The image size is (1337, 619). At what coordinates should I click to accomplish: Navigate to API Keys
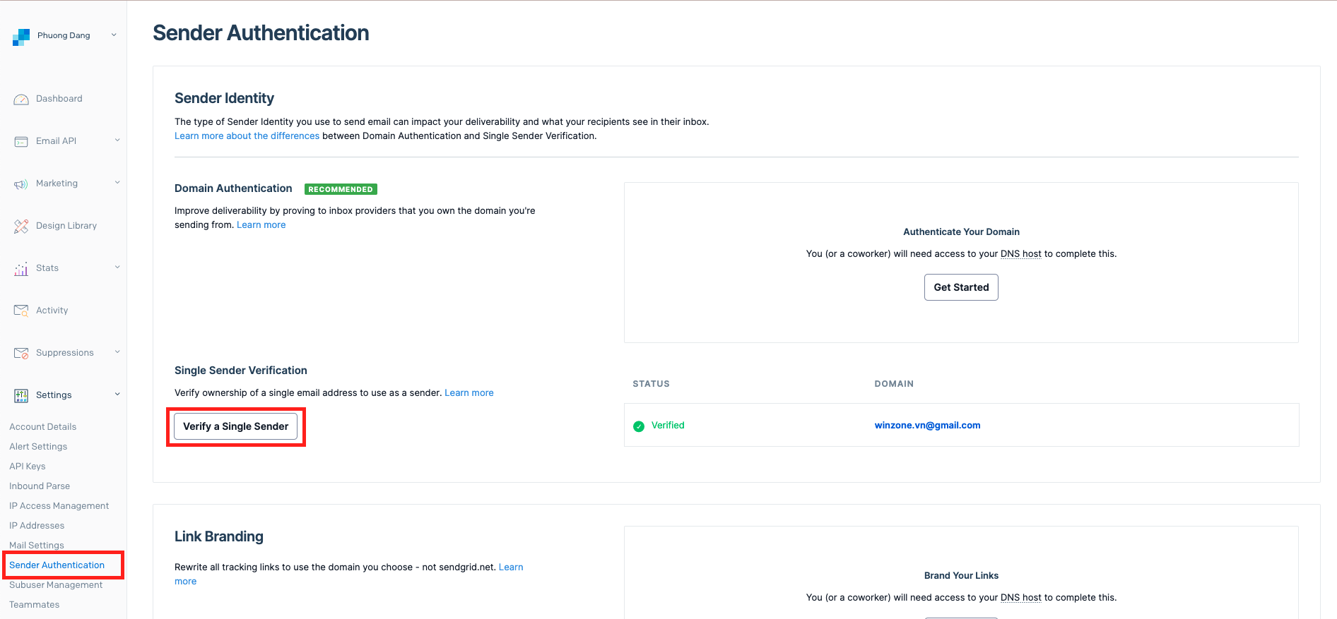point(28,467)
